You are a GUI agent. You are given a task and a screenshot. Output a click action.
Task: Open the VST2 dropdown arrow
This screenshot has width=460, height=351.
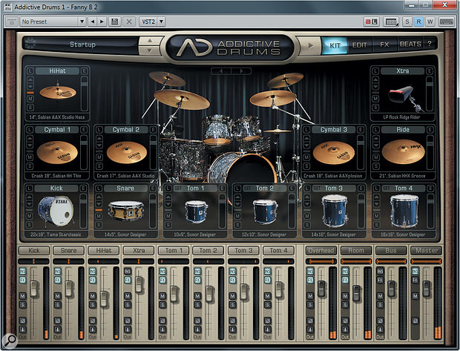coord(161,22)
